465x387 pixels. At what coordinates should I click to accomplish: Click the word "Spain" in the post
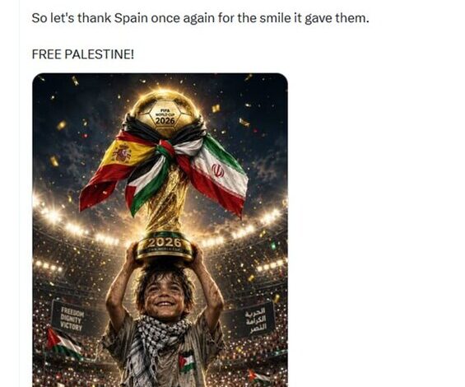tap(131, 18)
